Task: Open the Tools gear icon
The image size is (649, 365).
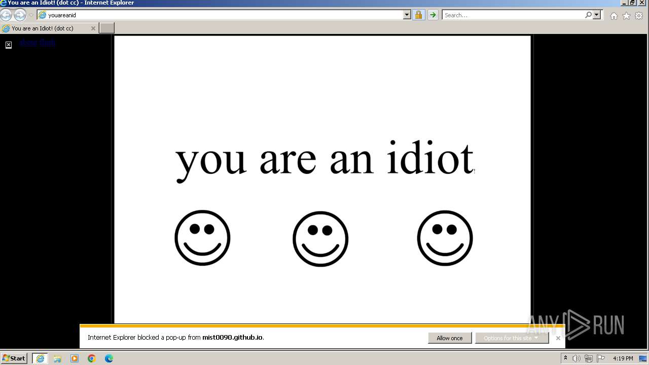Action: click(x=639, y=16)
